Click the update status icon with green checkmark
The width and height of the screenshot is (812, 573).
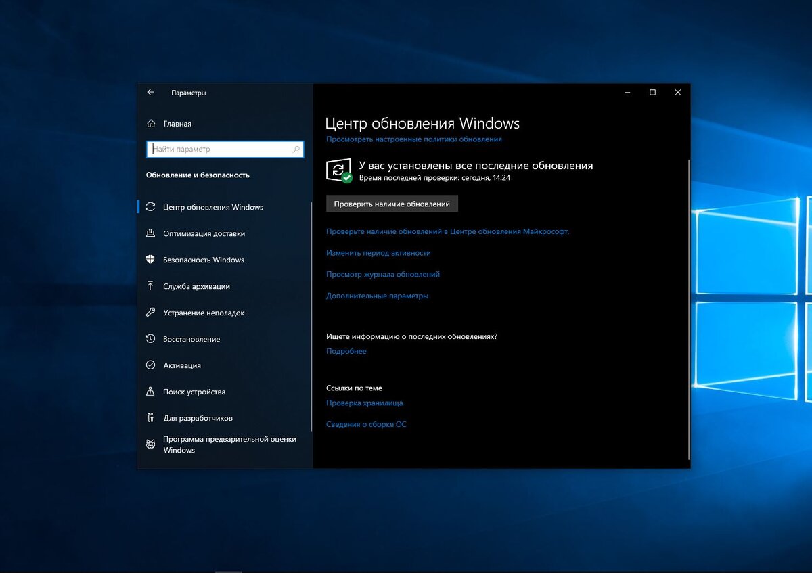pos(339,170)
